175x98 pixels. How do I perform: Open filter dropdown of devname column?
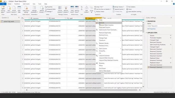pyautogui.click(x=47, y=18)
